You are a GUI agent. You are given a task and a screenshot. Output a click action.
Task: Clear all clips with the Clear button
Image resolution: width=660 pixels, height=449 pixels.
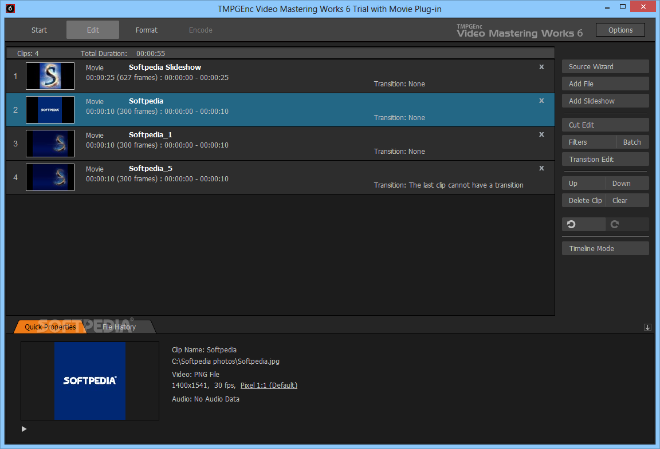pos(627,201)
